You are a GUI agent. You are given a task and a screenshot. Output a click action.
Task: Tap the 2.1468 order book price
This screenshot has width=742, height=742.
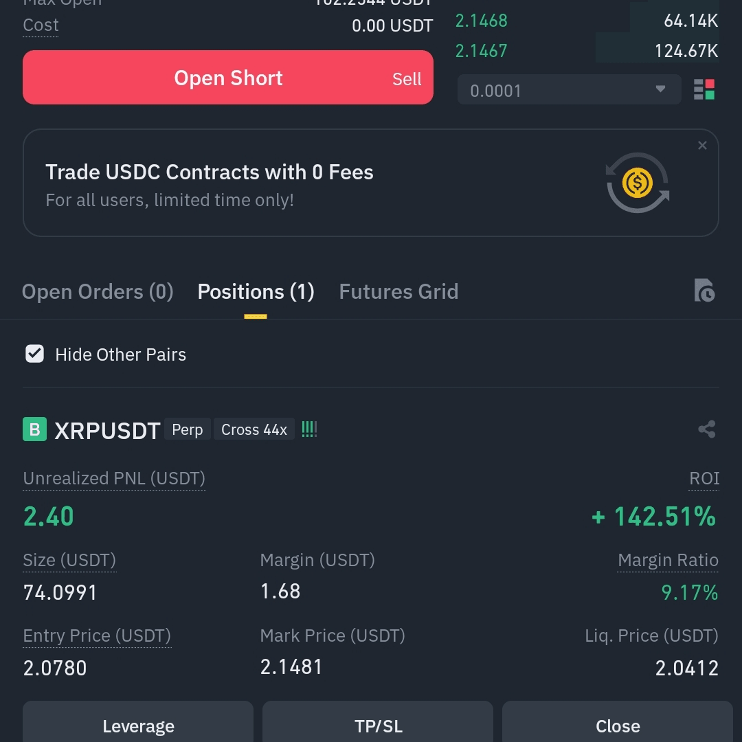point(482,21)
